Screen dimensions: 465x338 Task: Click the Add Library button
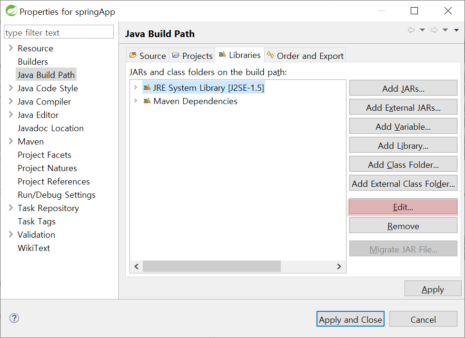click(x=403, y=145)
